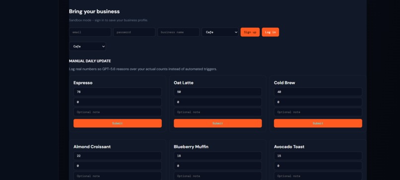Focus the password input field

pyautogui.click(x=134, y=32)
